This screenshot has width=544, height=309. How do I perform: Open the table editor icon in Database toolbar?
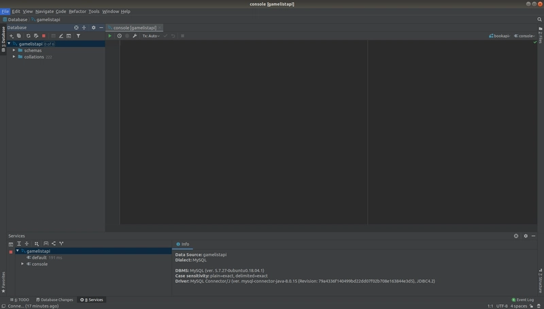(53, 36)
